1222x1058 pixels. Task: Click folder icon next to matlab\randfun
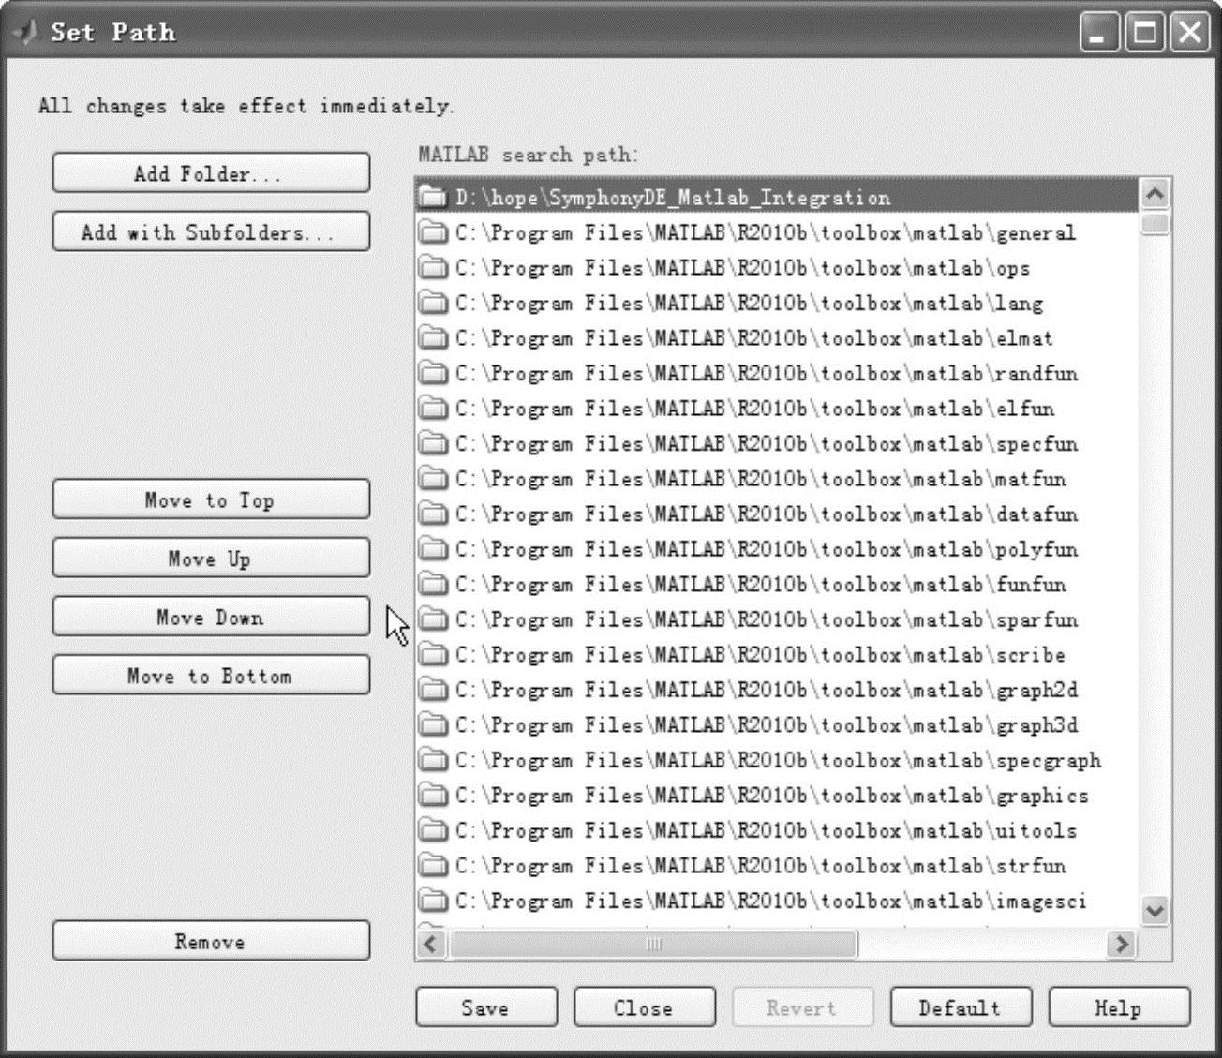[x=432, y=373]
